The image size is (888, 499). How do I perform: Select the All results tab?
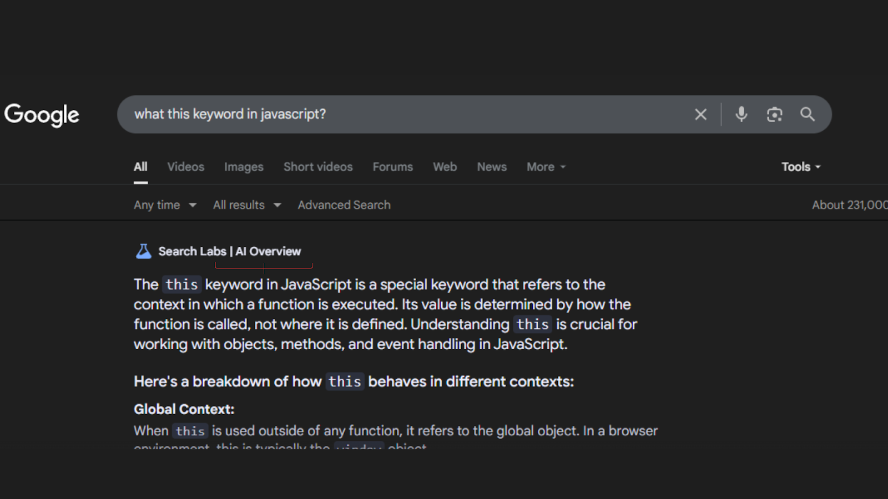tap(141, 167)
